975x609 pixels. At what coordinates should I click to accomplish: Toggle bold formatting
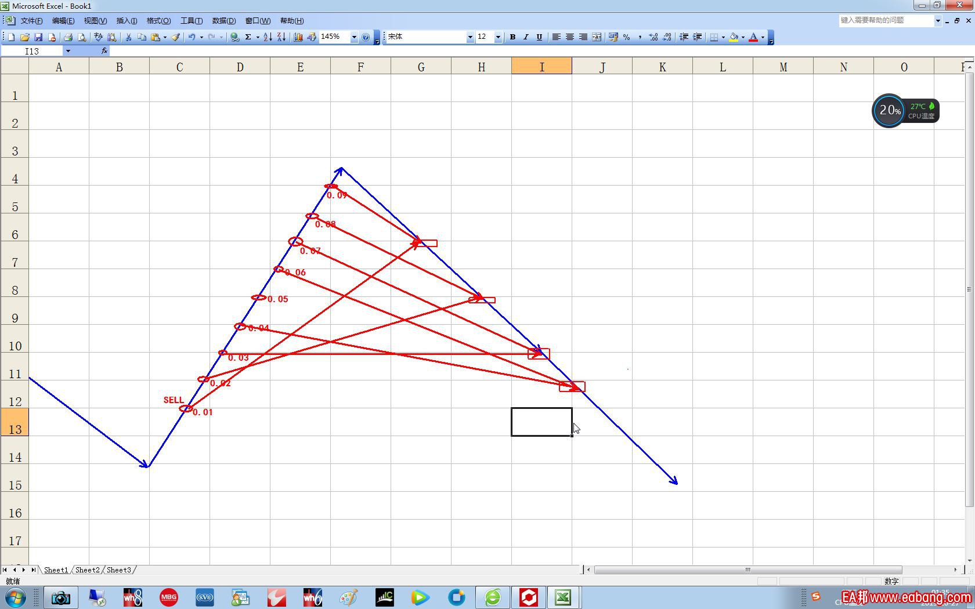pyautogui.click(x=512, y=37)
